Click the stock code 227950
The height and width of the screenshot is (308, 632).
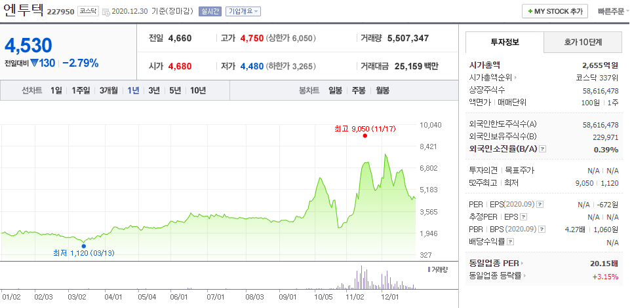point(61,12)
